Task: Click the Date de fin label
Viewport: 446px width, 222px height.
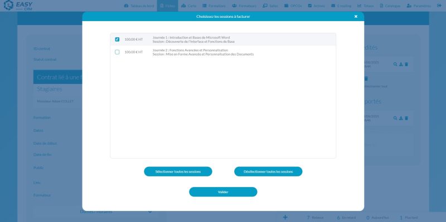Action: pos(42,155)
